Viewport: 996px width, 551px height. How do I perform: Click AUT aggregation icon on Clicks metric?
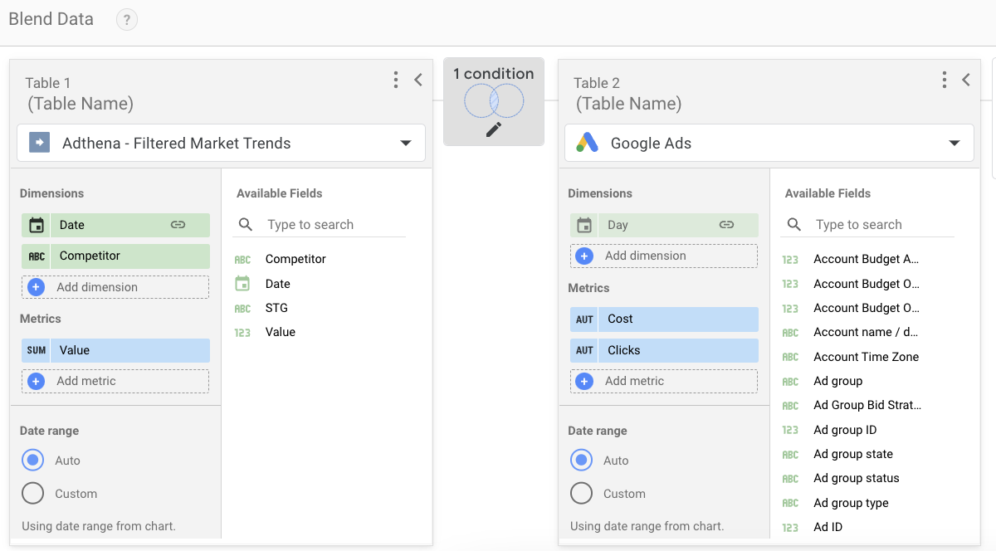tap(585, 350)
